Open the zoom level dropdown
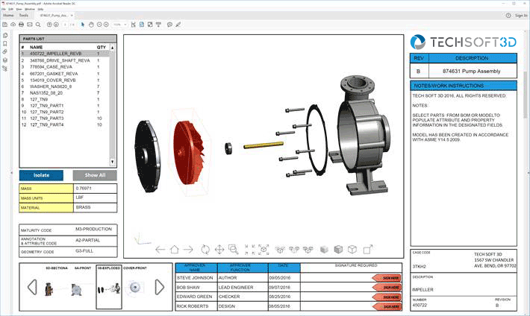Viewport: 530px width, 316px height. point(118,24)
